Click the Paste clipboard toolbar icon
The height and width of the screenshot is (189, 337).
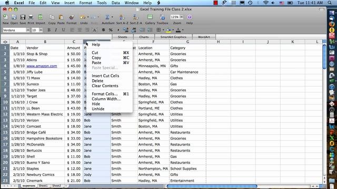pyautogui.click(x=61, y=17)
